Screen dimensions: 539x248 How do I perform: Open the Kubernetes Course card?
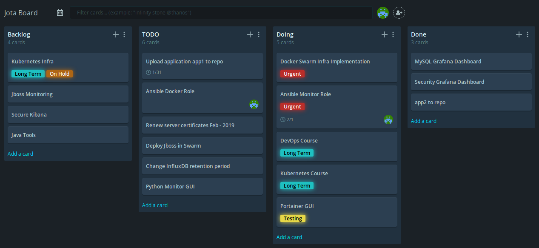point(337,179)
